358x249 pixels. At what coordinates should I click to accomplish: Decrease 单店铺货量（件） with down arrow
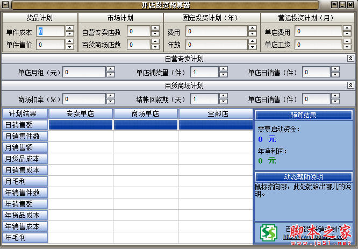pos(224,74)
